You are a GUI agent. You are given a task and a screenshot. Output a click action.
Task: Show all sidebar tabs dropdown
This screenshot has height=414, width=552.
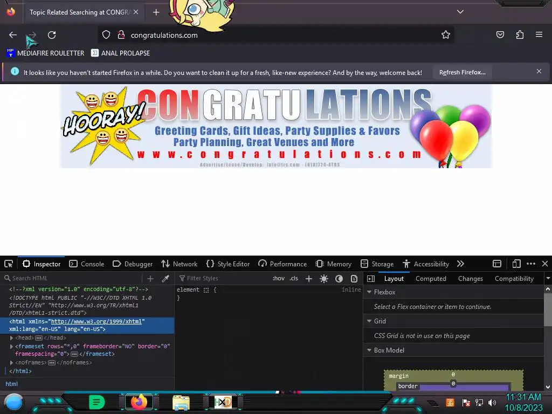click(x=548, y=279)
